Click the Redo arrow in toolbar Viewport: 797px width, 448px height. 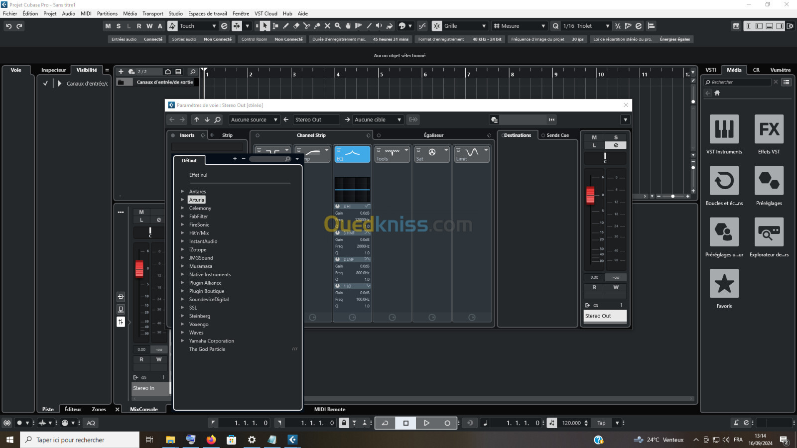point(19,26)
